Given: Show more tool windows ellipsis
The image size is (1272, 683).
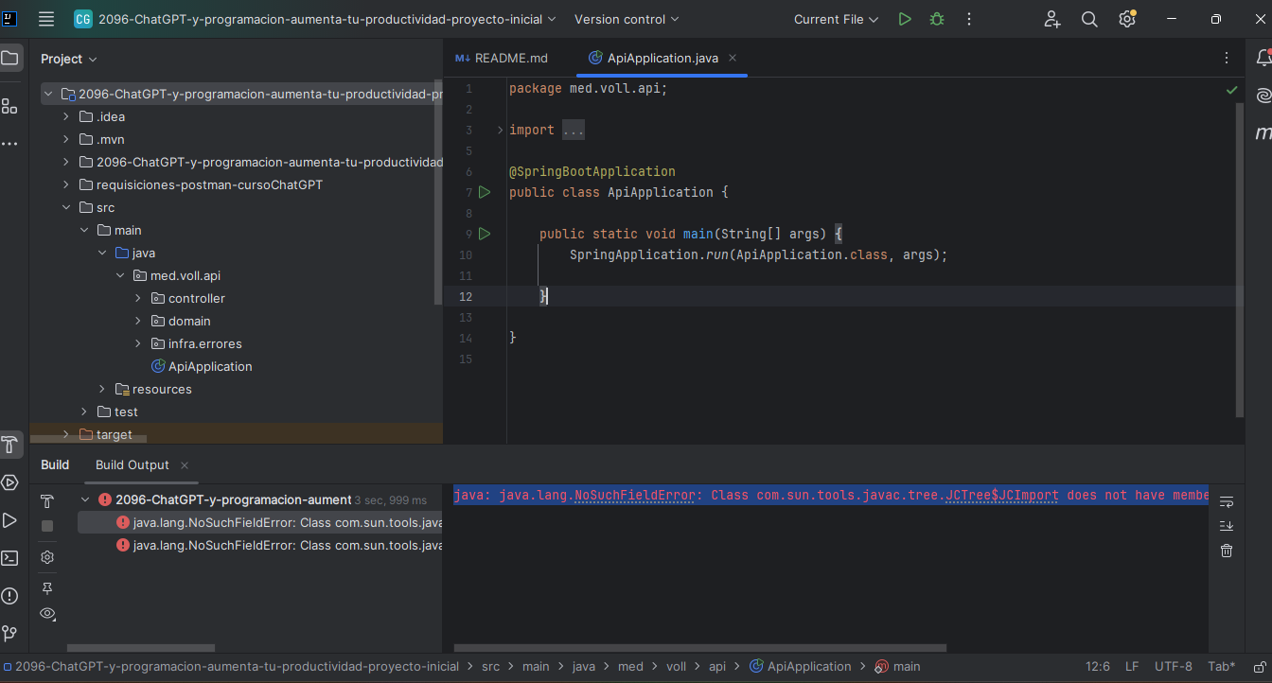Looking at the screenshot, I should tap(9, 144).
